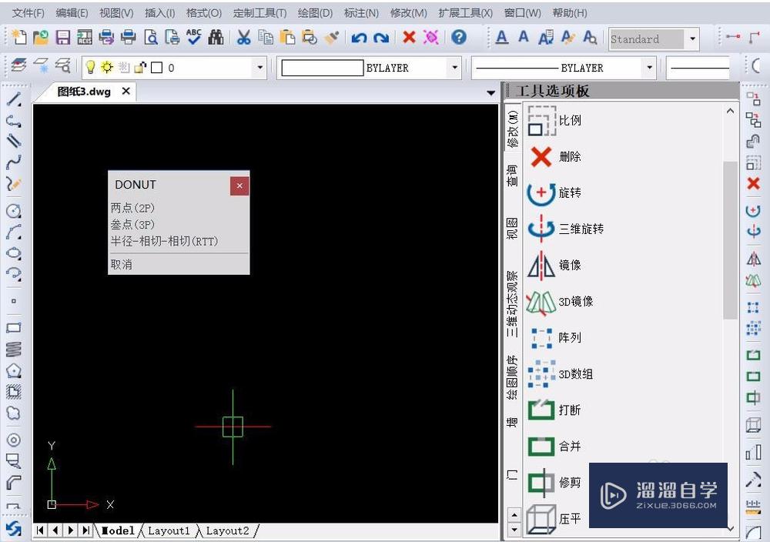Open the 绘图(D) menu
The width and height of the screenshot is (770, 542).
315,13
